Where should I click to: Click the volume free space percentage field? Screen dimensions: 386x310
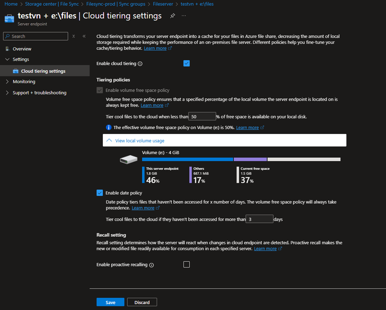[202, 116]
